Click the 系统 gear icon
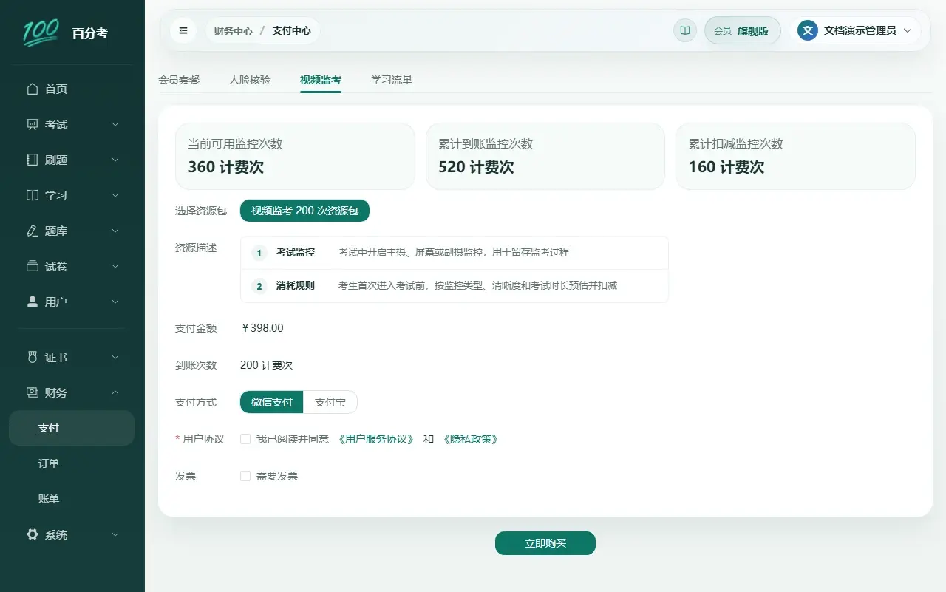The image size is (946, 592). point(32,534)
